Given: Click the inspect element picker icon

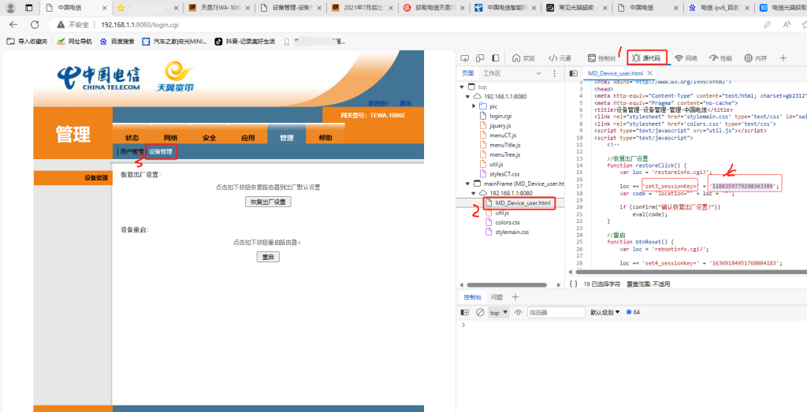Looking at the screenshot, I should [464, 58].
